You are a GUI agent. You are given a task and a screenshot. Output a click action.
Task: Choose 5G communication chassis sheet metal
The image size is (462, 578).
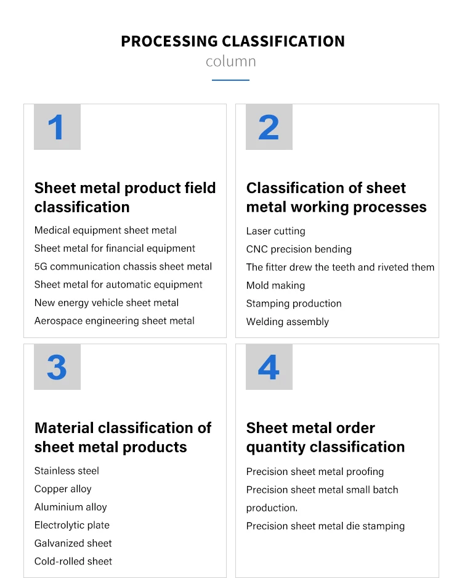123,266
